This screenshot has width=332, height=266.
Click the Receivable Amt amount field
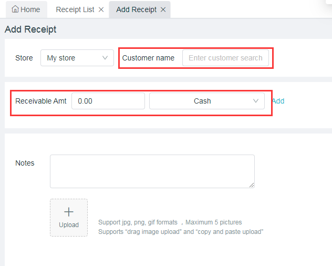pos(108,101)
